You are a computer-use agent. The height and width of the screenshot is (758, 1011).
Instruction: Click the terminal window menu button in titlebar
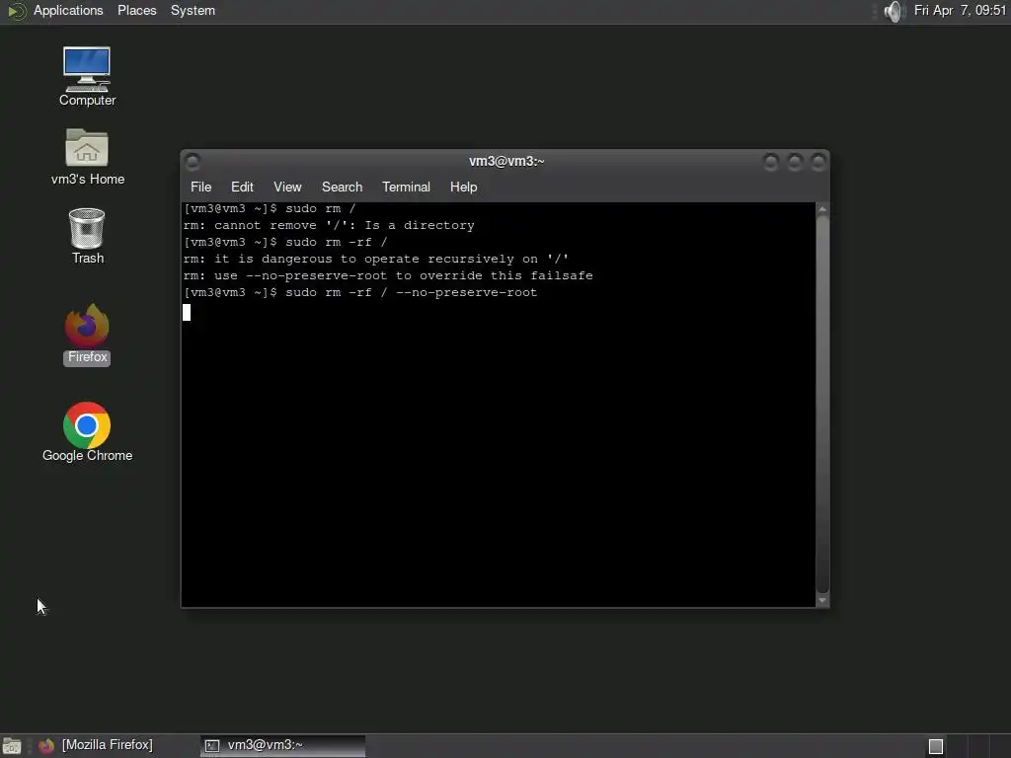point(193,161)
